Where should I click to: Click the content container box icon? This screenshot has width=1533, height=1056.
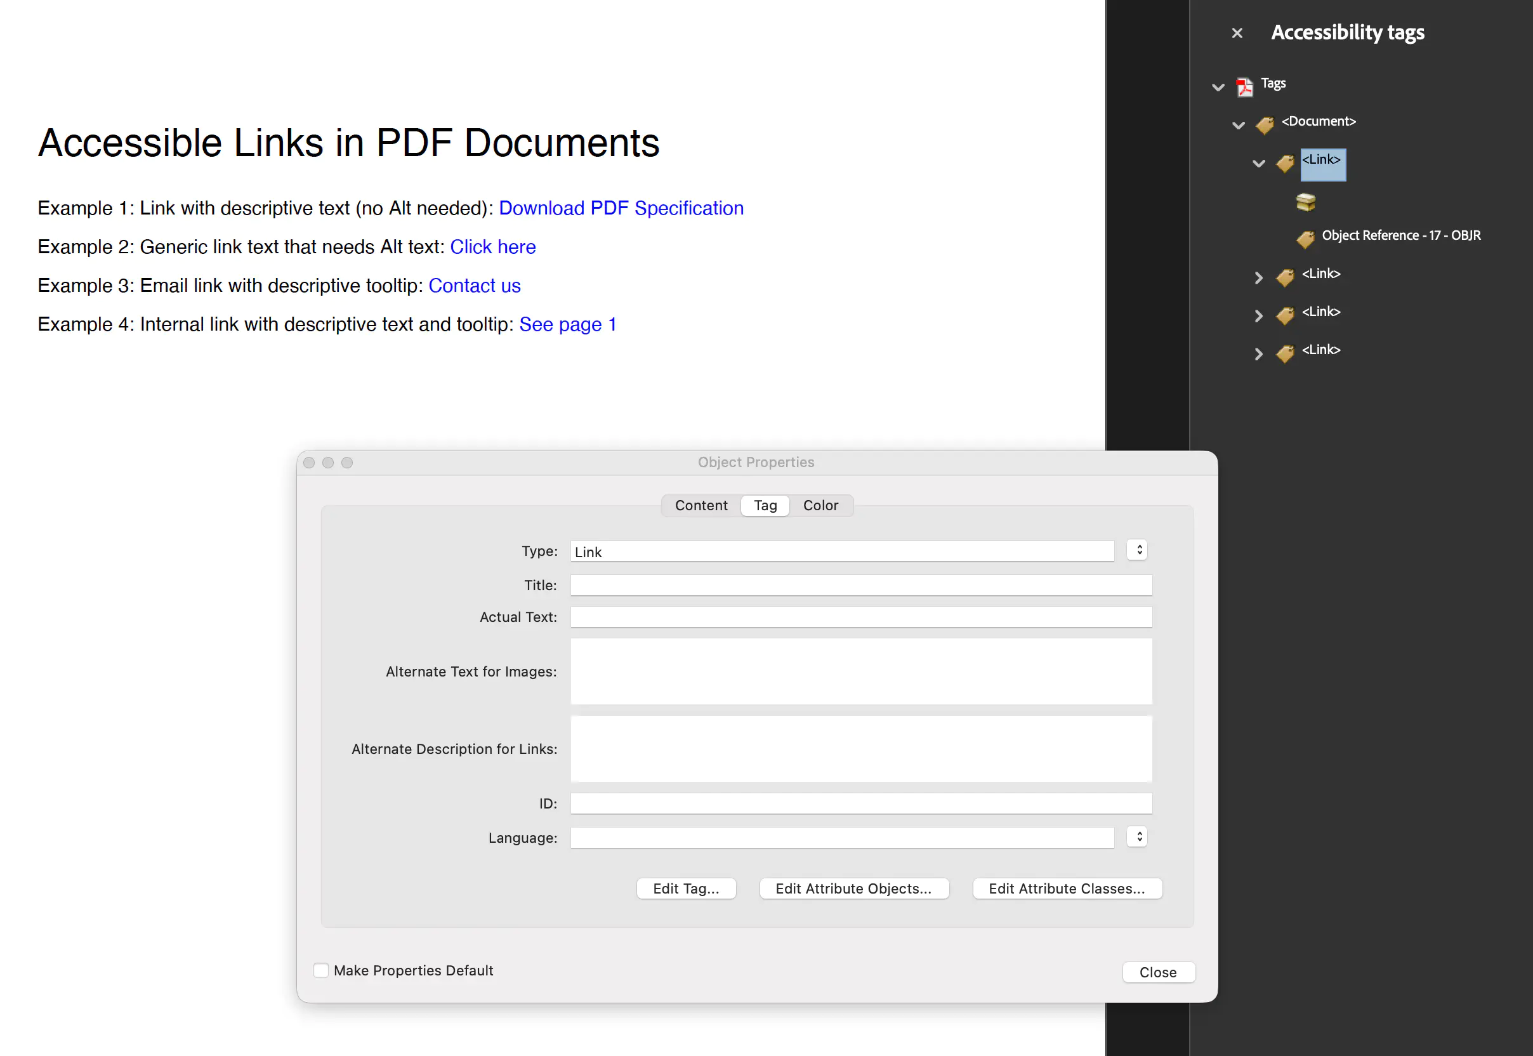coord(1305,202)
